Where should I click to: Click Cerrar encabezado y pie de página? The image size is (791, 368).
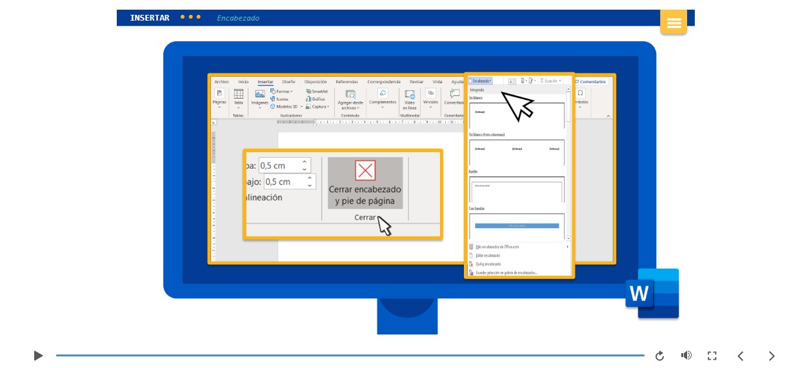coord(365,183)
